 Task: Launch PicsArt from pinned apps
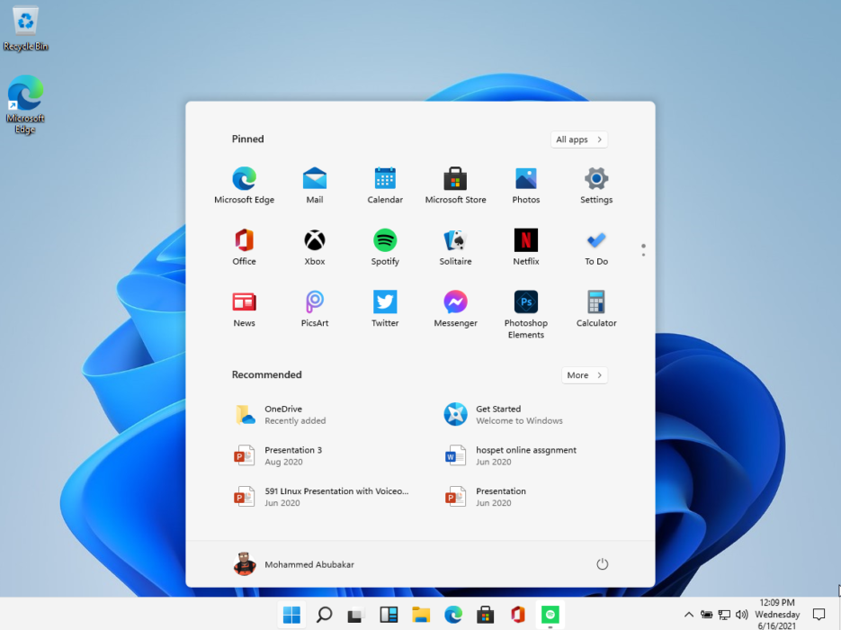coord(314,309)
